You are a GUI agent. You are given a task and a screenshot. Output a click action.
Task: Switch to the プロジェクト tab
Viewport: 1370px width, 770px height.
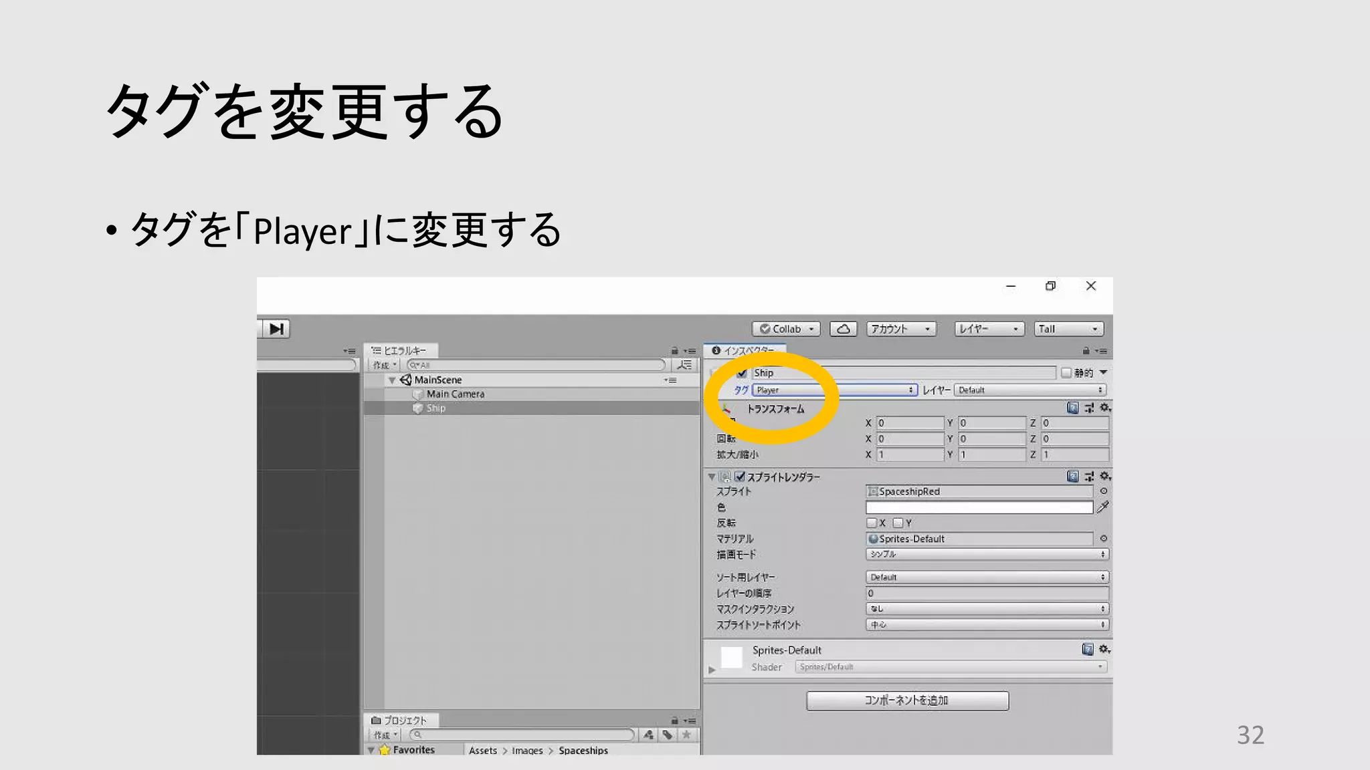click(x=400, y=720)
